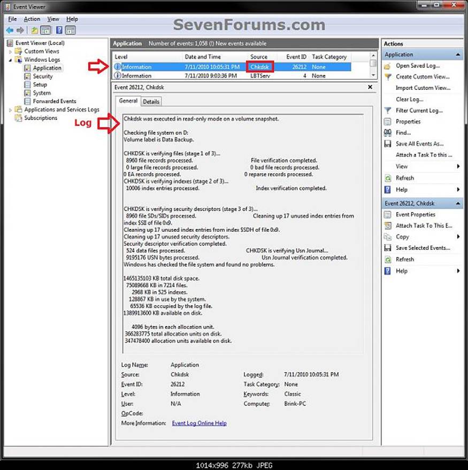Expand Applications and Services Logs node
Viewport: 468px width, 470px height.
click(10, 110)
